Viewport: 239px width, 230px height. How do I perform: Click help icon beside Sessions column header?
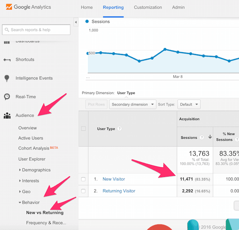coord(202,137)
